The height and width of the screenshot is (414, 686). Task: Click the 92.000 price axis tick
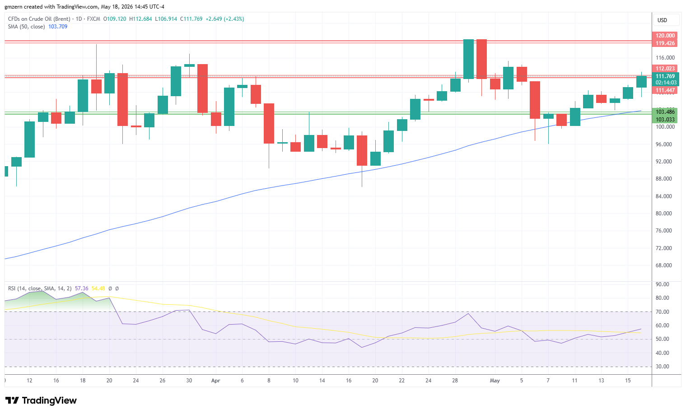pos(664,162)
